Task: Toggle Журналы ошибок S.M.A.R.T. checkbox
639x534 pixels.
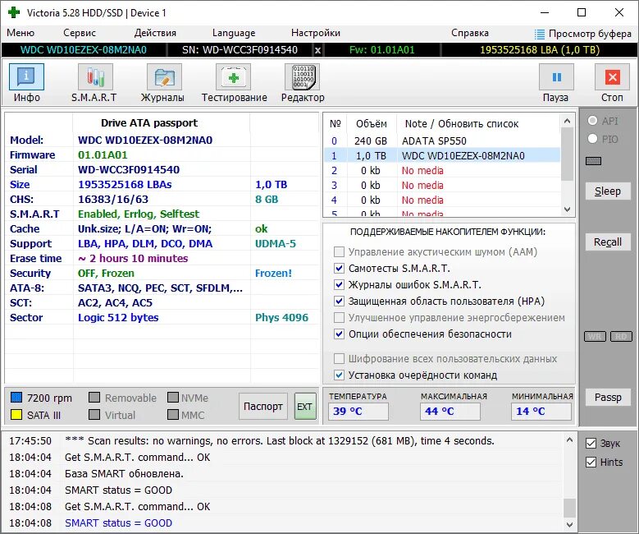Action: 339,284
